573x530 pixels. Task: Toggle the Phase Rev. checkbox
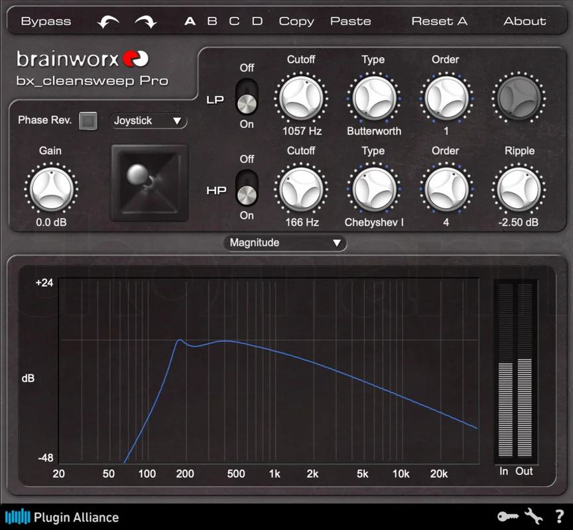coord(88,121)
